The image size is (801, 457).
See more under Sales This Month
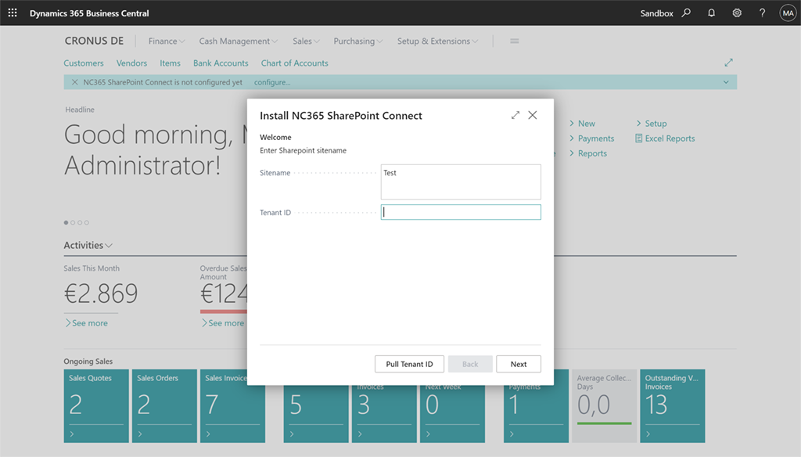[x=86, y=323]
